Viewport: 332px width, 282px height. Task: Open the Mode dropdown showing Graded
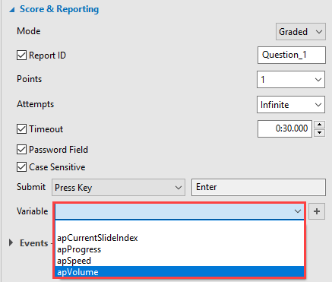301,32
